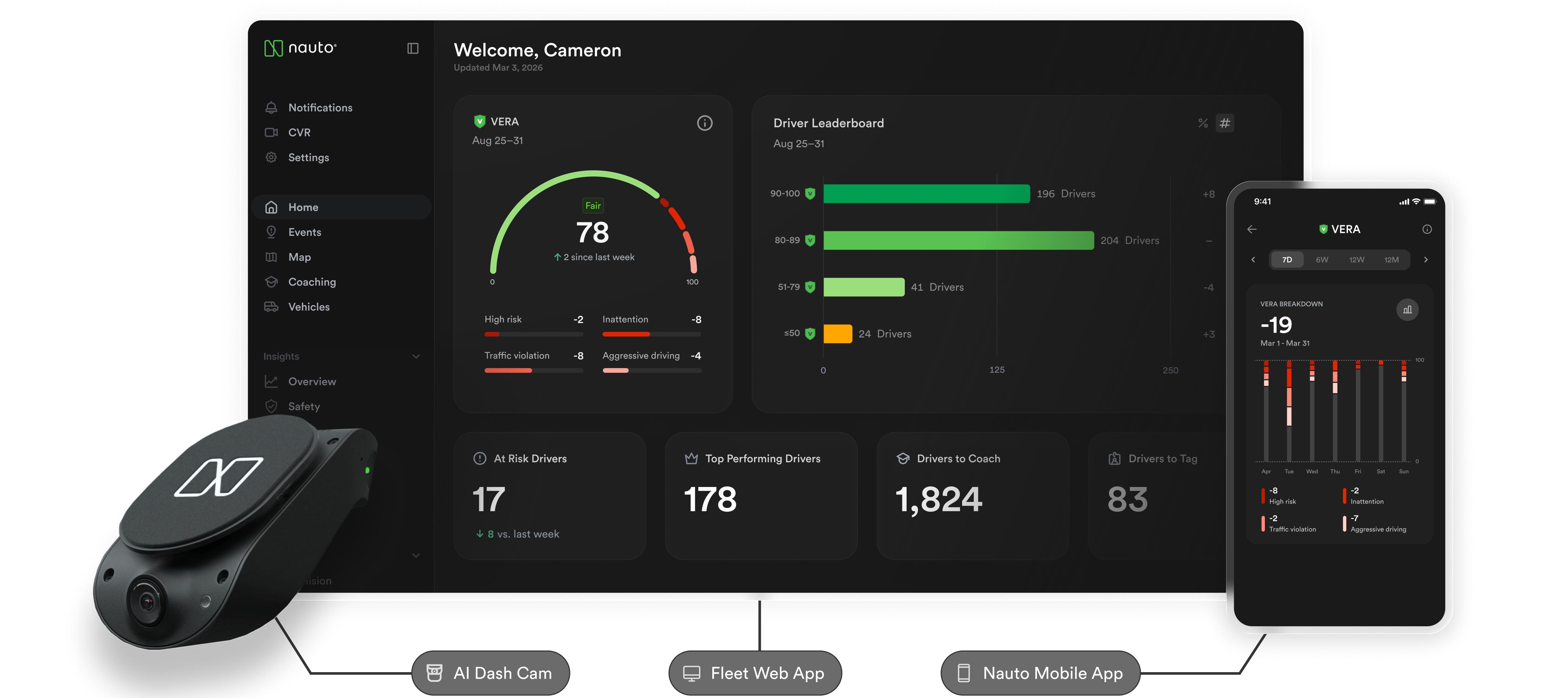Switch leaderboard to number view

click(x=1225, y=123)
